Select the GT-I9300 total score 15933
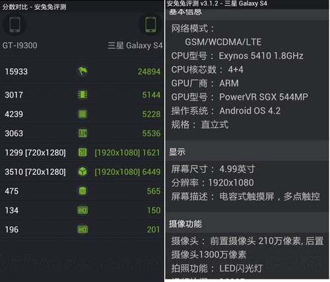The height and width of the screenshot is (282, 330). pyautogui.click(x=16, y=71)
